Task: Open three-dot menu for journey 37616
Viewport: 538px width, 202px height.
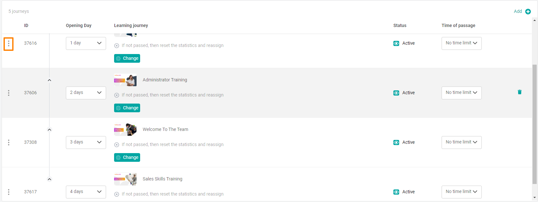Action: click(9, 44)
